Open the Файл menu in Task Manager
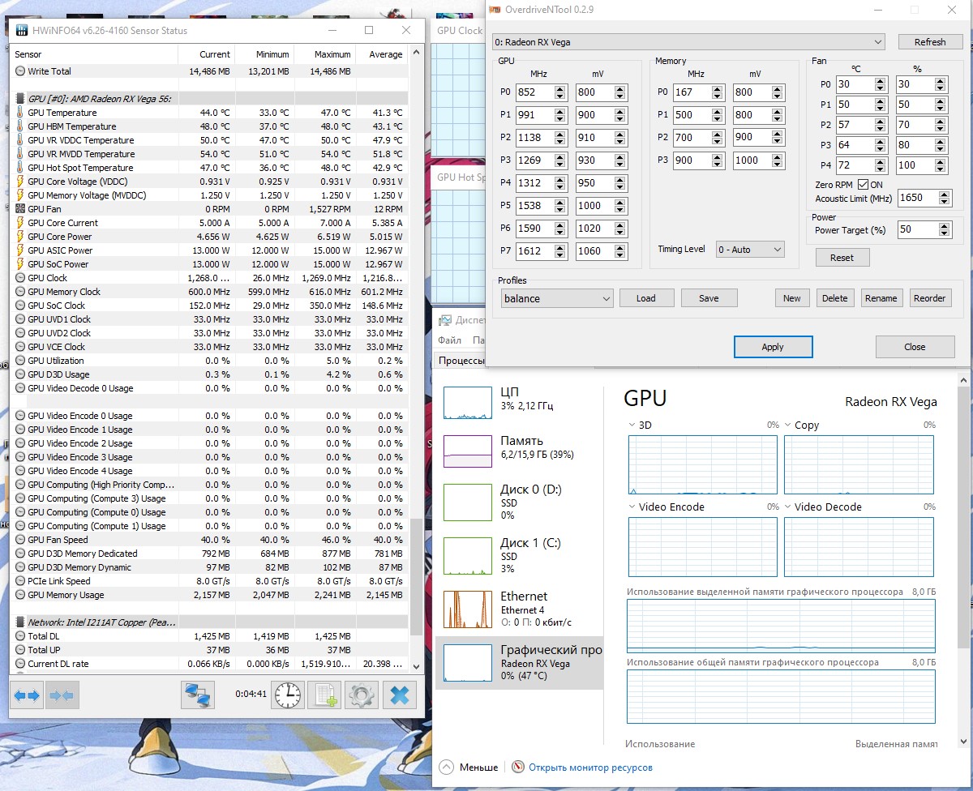 (x=450, y=340)
